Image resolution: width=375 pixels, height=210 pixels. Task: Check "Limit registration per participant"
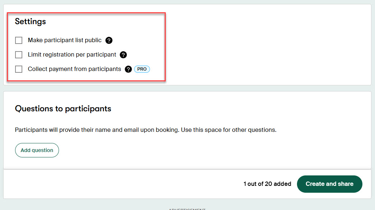tap(18, 55)
